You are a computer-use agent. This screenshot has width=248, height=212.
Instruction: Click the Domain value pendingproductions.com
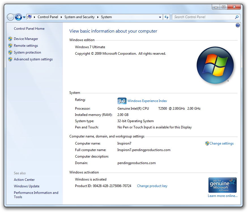[136, 163]
